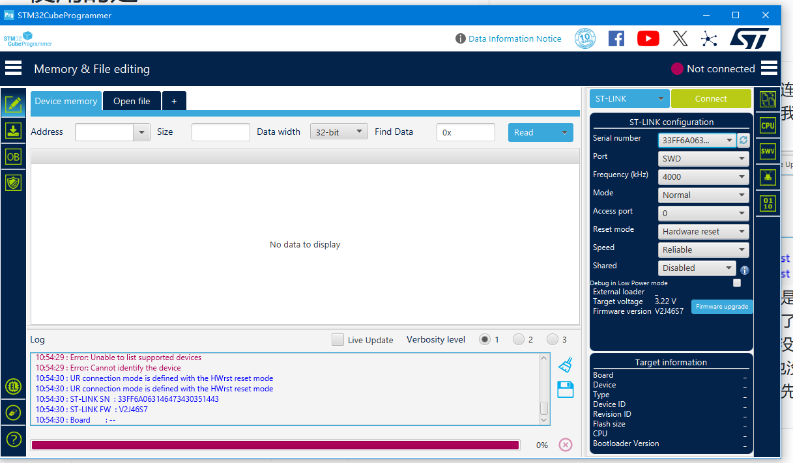This screenshot has width=793, height=463.
Task: Toggle the Live Update checkbox
Action: [x=338, y=339]
